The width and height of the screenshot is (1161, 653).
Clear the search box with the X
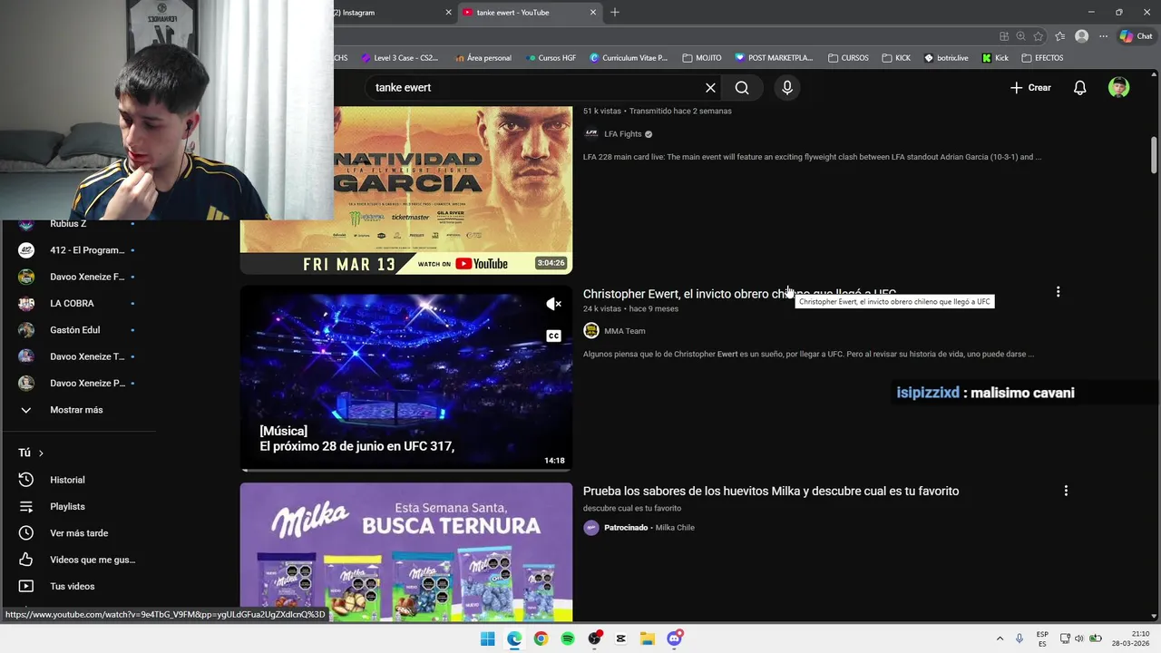710,88
